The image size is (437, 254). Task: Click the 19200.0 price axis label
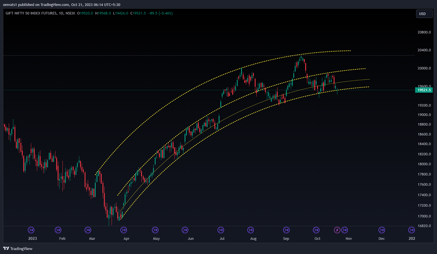pos(424,105)
